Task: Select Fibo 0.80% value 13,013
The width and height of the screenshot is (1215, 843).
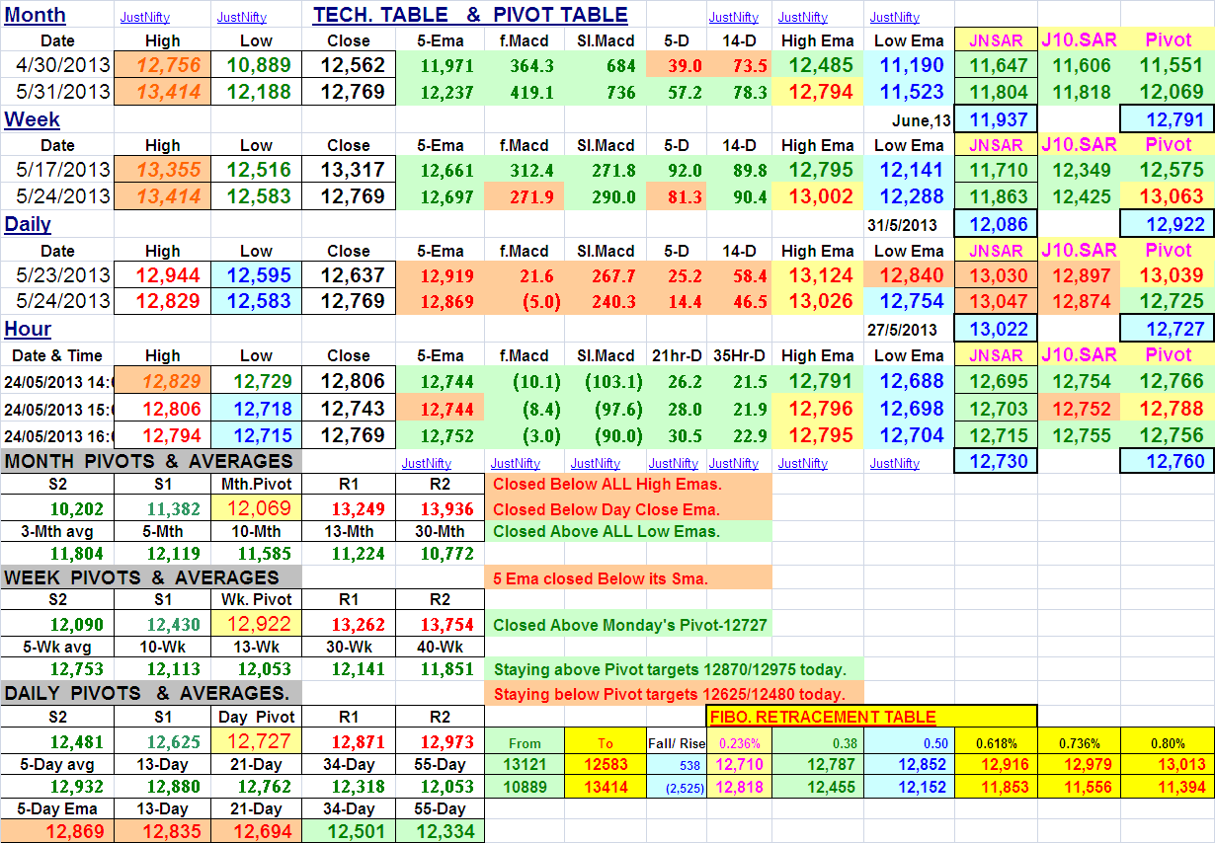Action: coord(1168,764)
